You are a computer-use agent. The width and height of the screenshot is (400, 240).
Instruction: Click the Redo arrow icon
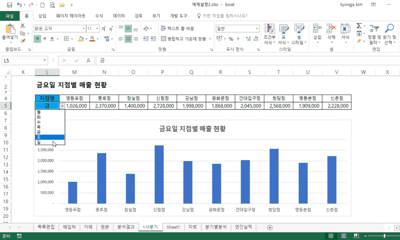pos(31,5)
